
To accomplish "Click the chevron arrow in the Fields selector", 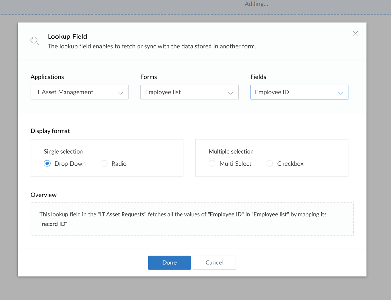I will pos(341,92).
